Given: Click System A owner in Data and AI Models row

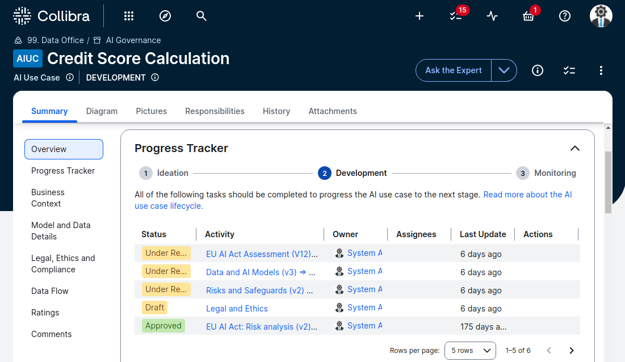Looking at the screenshot, I should [364, 271].
